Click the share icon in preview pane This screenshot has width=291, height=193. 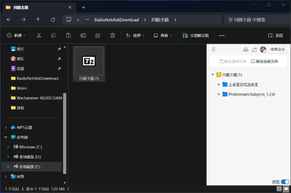pyautogui.click(x=254, y=50)
